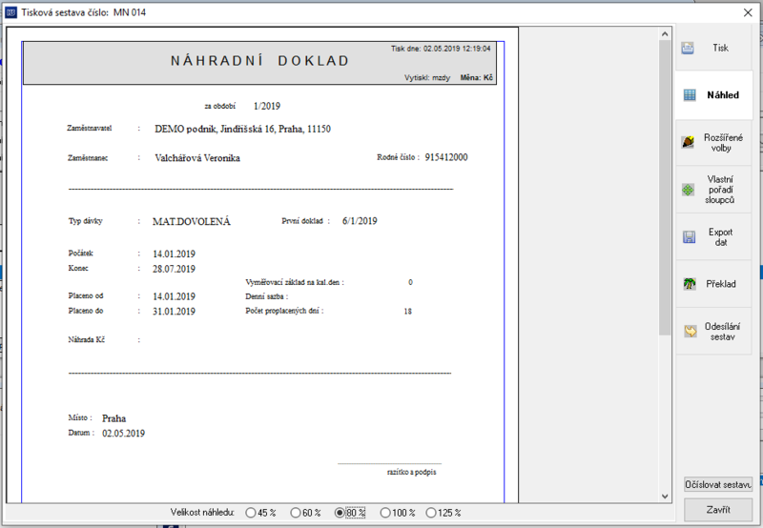
Task: Click the Zavřít button
Action: point(718,510)
